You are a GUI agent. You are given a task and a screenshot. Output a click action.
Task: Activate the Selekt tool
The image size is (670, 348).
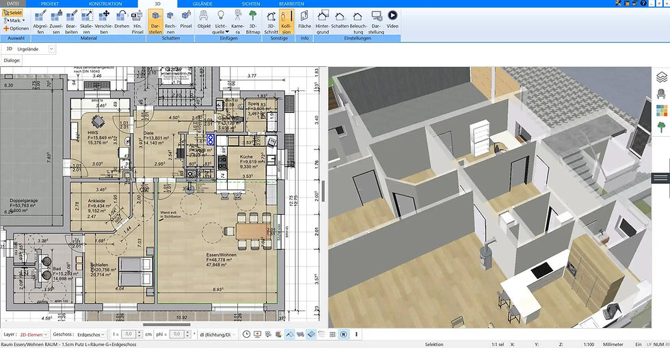pyautogui.click(x=13, y=13)
